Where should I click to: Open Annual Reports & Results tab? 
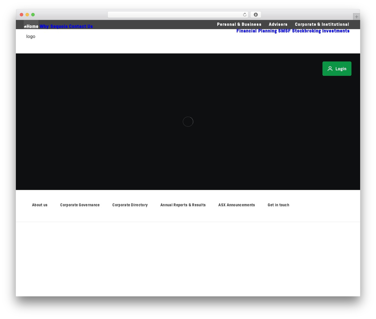click(183, 205)
